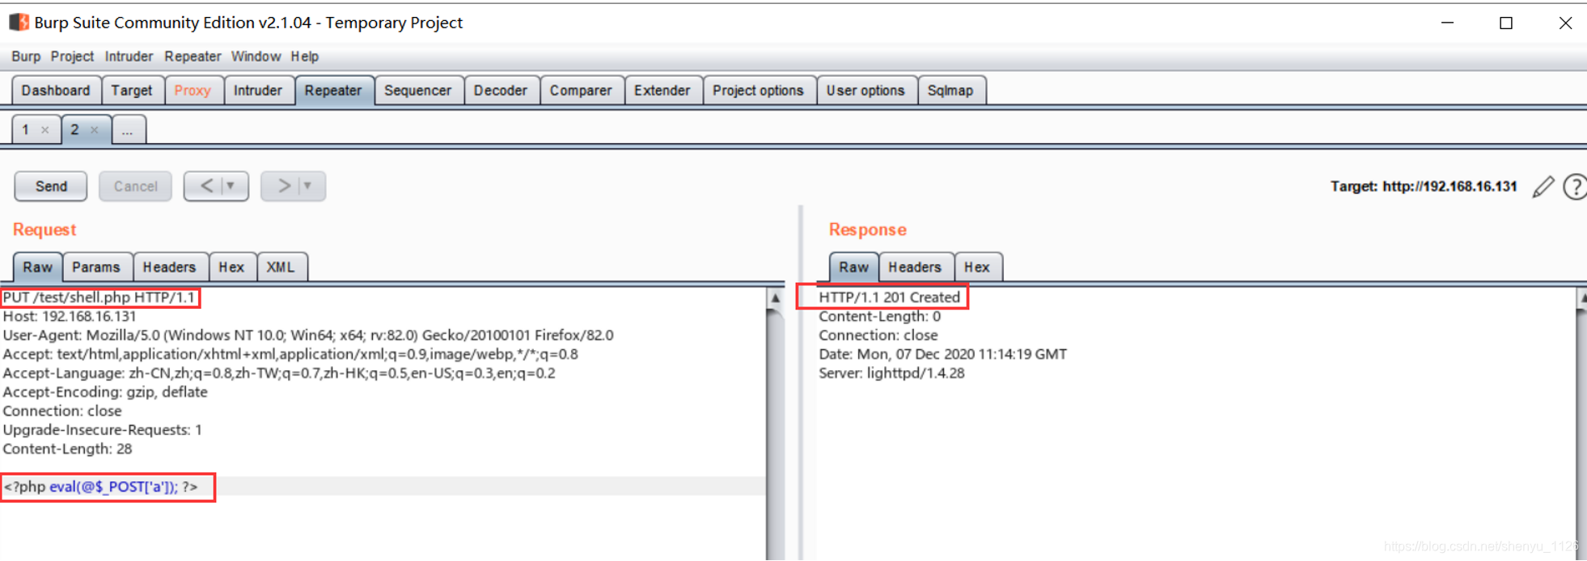Click the User-Agent header line
Image resolution: width=1587 pixels, height=561 pixels.
(308, 335)
